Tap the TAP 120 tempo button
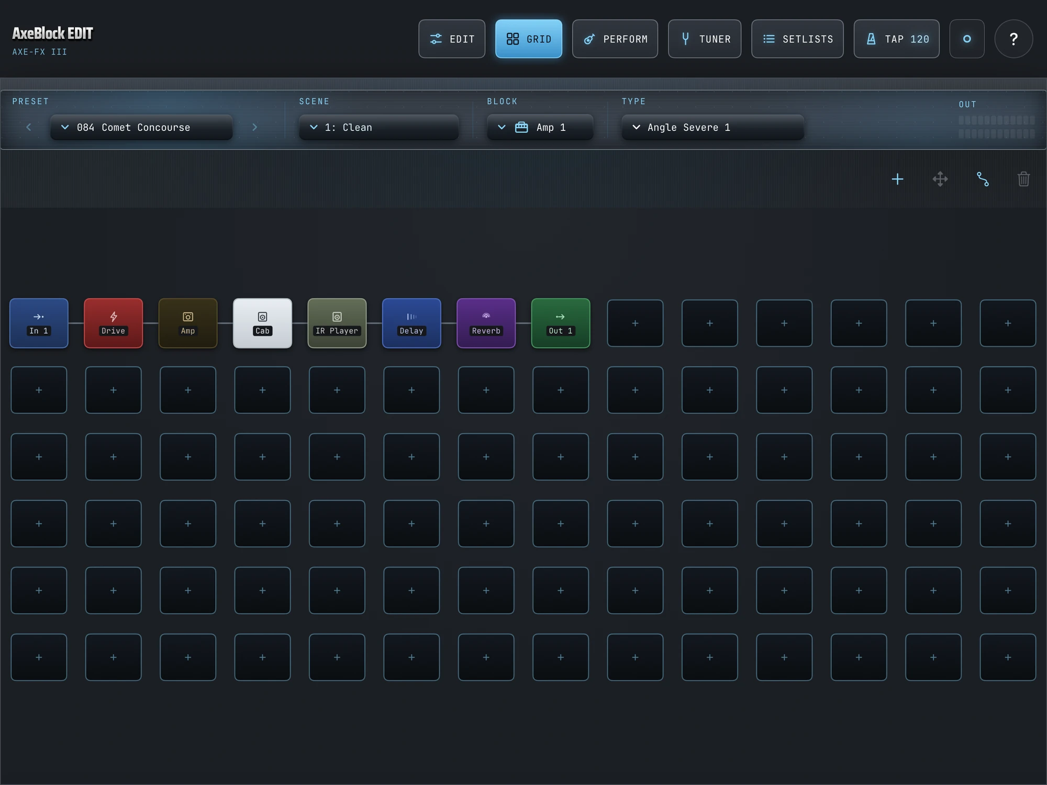The width and height of the screenshot is (1047, 785). point(896,39)
